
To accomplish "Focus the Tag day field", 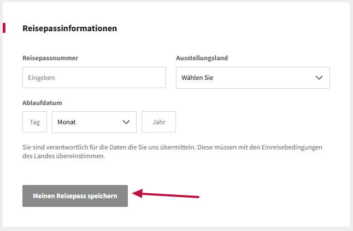I will click(x=34, y=122).
